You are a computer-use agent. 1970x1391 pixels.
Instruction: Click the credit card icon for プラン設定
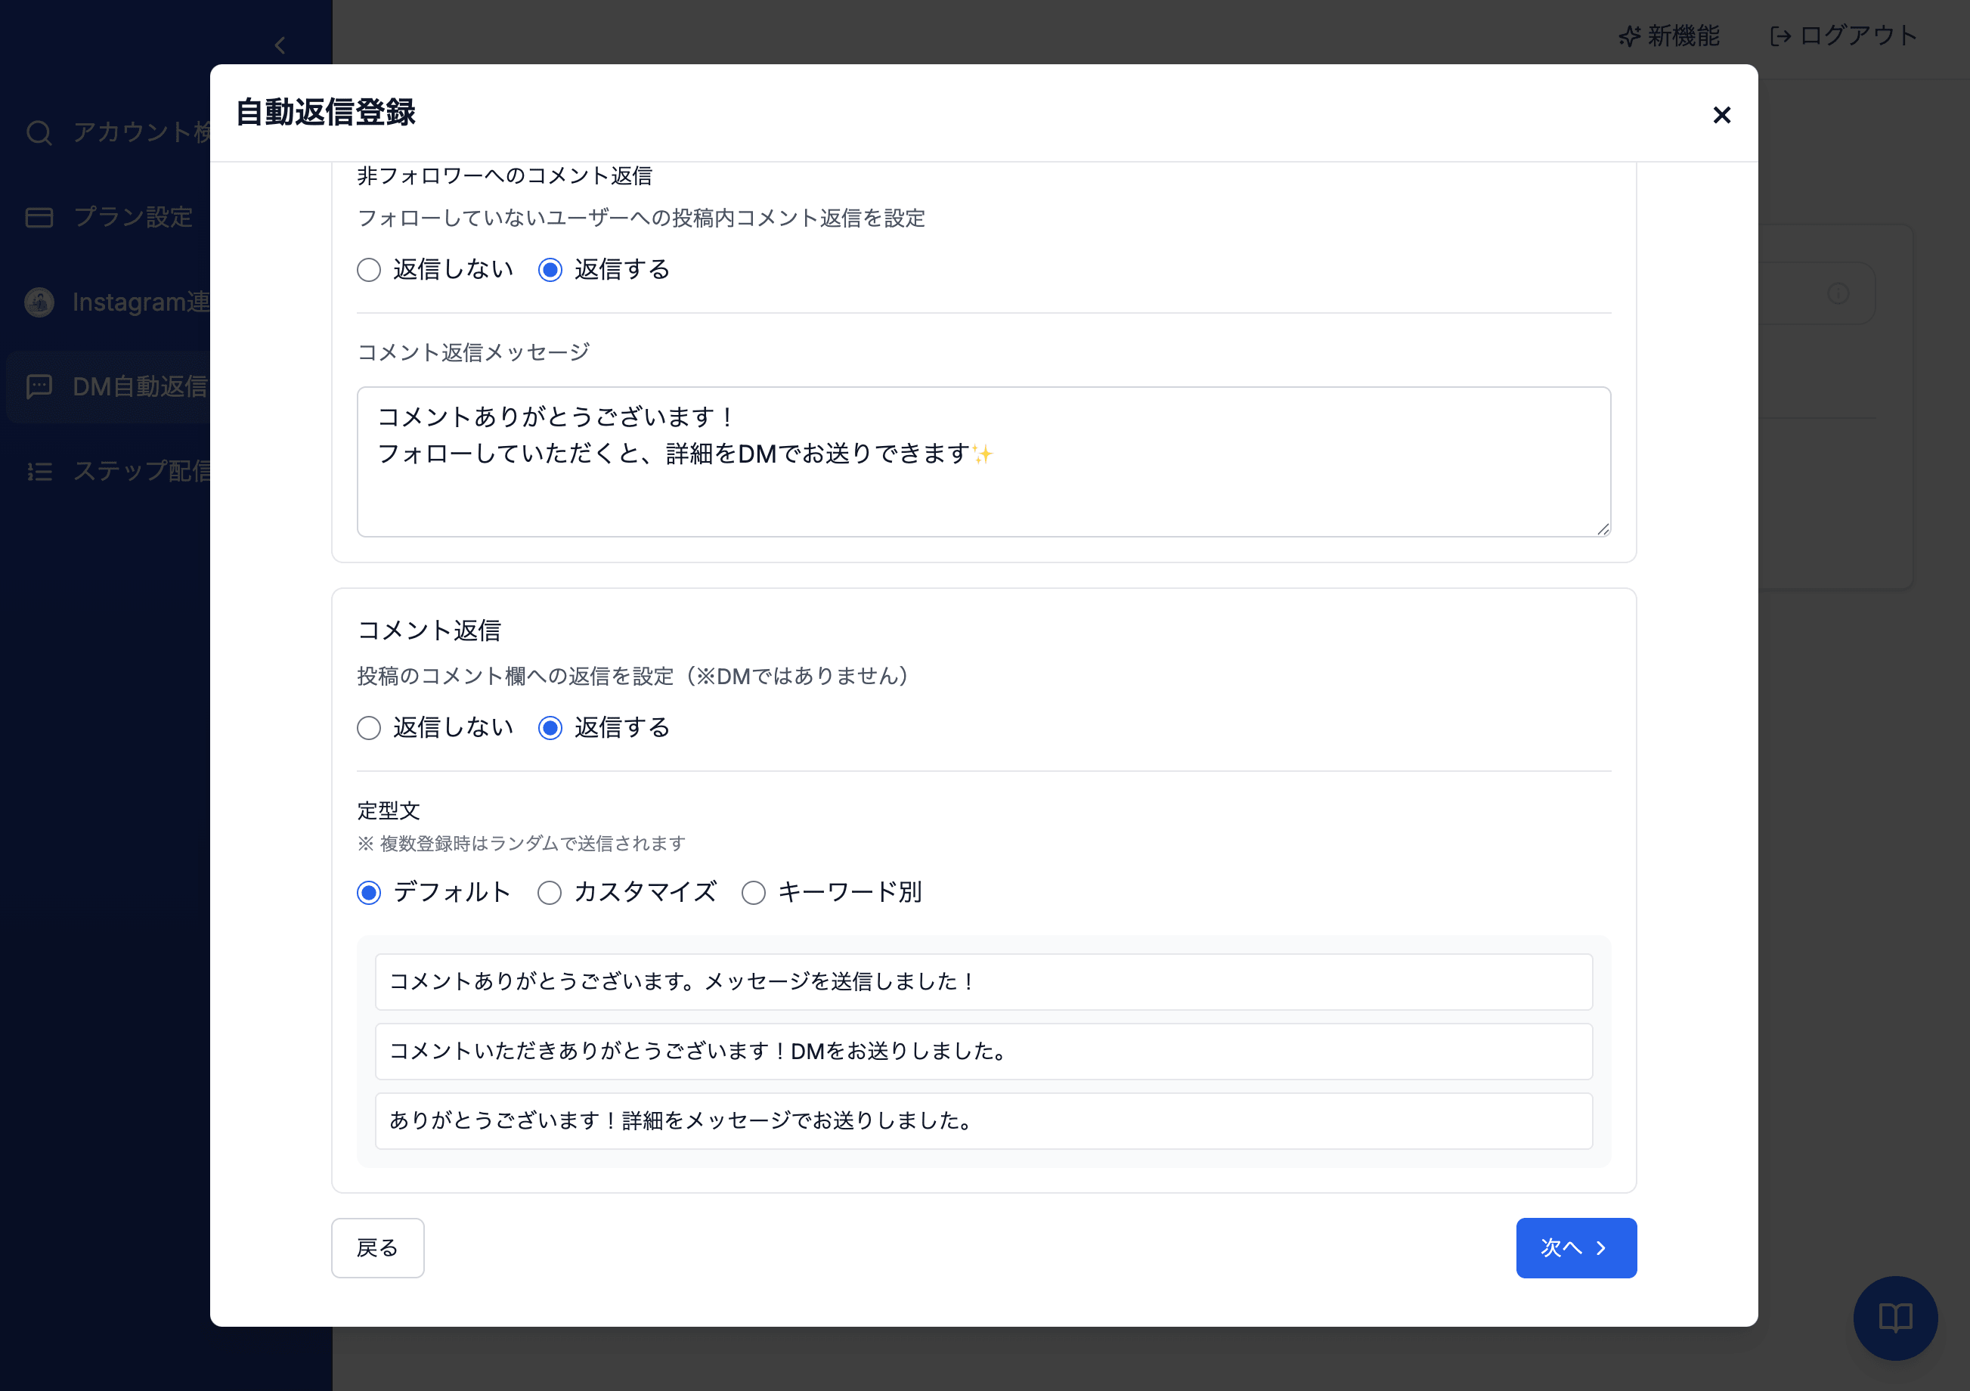pos(39,217)
